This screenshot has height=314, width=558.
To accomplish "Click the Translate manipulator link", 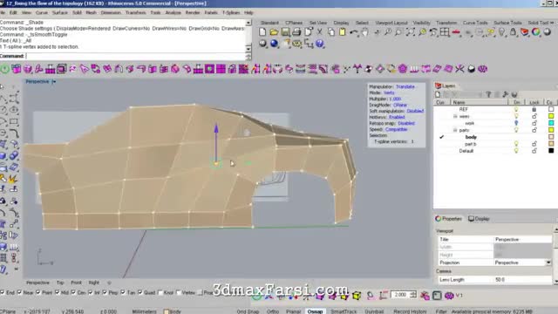I will pos(405,86).
